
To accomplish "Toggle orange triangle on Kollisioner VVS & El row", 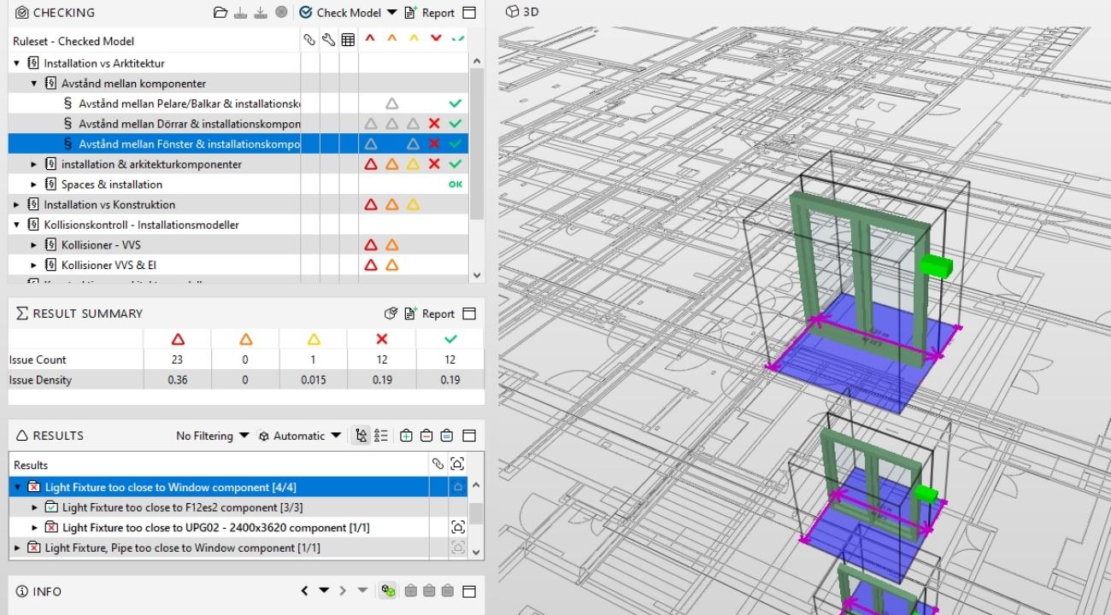I will coord(392,265).
